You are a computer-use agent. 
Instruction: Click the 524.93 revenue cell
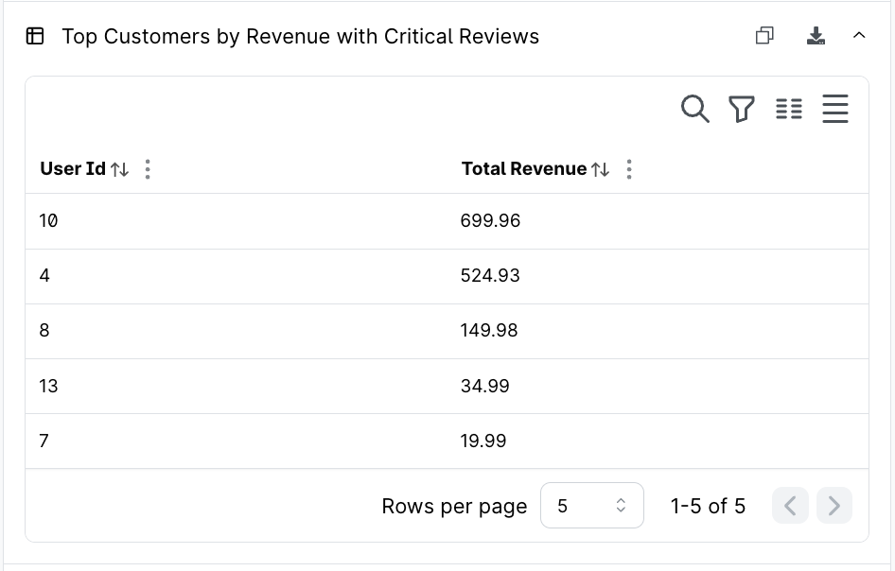pos(490,276)
